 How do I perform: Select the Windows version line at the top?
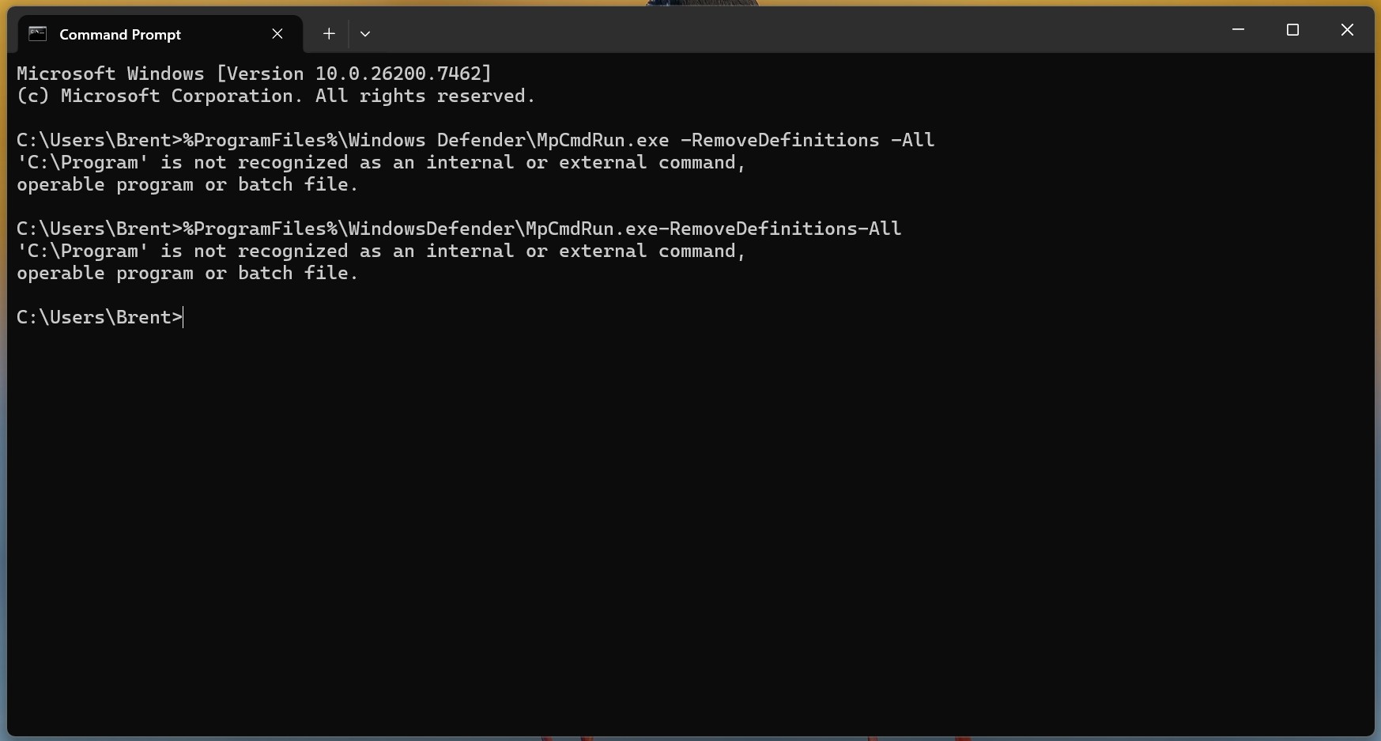pyautogui.click(x=253, y=73)
